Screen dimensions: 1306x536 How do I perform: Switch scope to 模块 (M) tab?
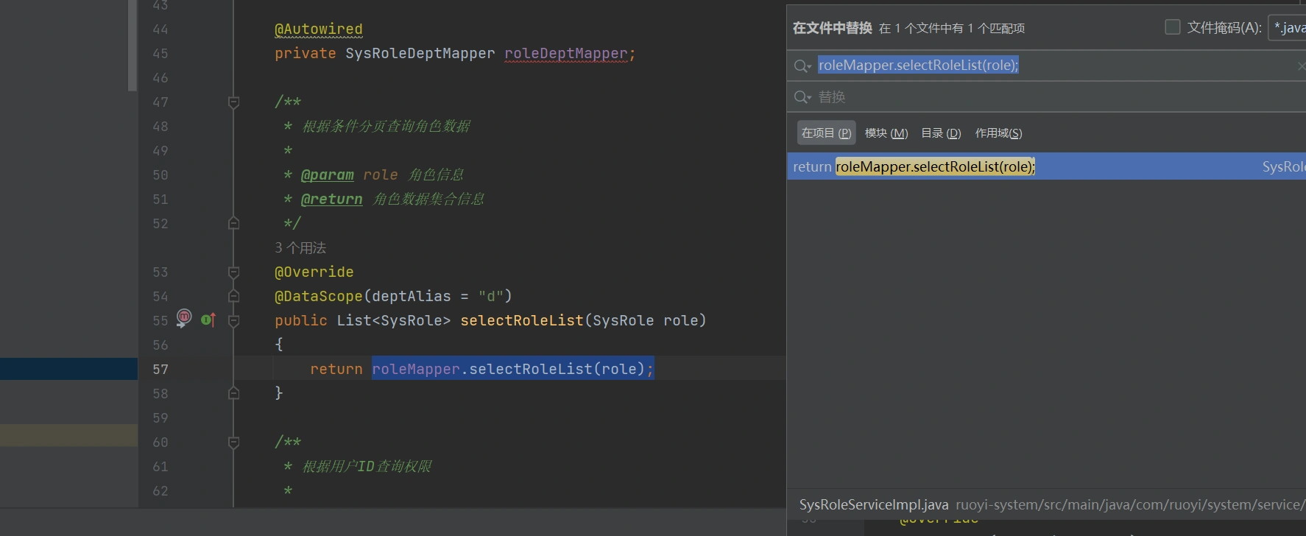tap(886, 133)
